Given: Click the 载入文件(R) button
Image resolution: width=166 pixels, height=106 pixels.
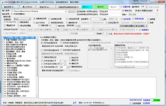Looking at the screenshot, I should click(x=27, y=7).
